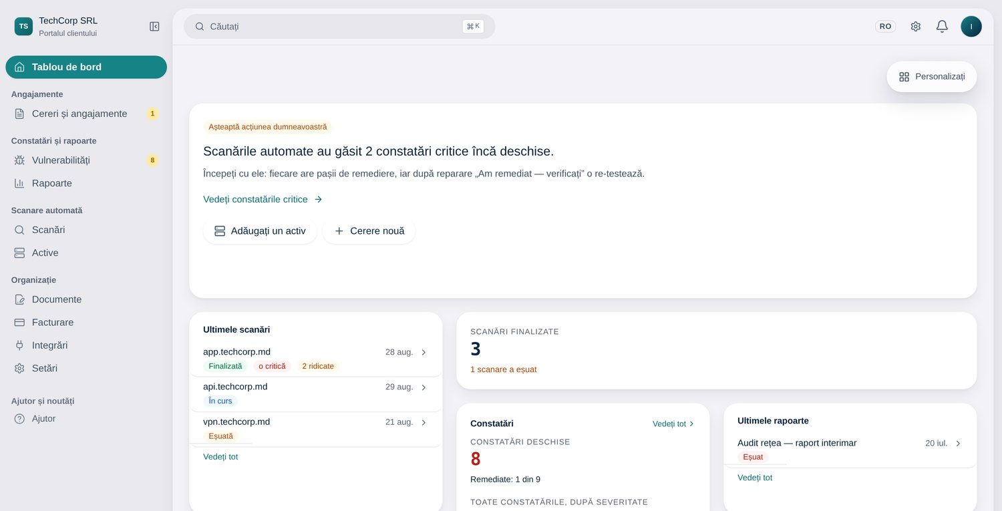Click the plug icon beside Integrări
The height and width of the screenshot is (511, 1002).
point(19,345)
